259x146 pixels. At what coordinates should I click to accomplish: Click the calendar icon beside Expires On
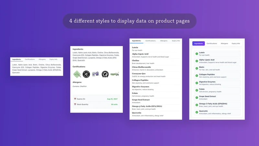click(x=75, y=99)
